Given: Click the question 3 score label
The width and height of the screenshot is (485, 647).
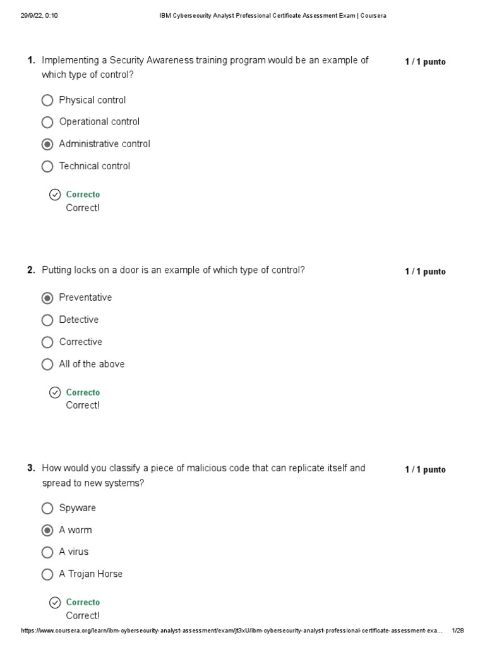Looking at the screenshot, I should [x=425, y=469].
